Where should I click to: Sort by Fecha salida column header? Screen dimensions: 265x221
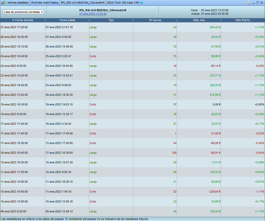[x=67, y=20]
